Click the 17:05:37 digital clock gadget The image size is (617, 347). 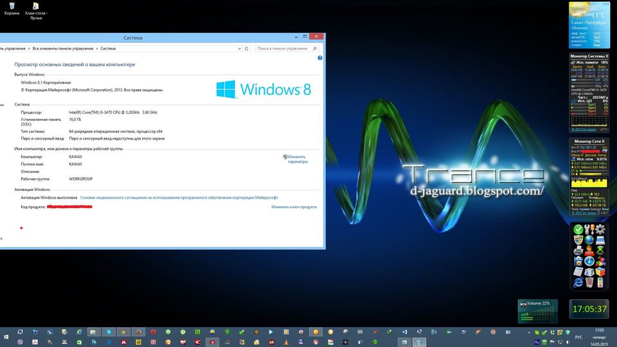(x=589, y=309)
